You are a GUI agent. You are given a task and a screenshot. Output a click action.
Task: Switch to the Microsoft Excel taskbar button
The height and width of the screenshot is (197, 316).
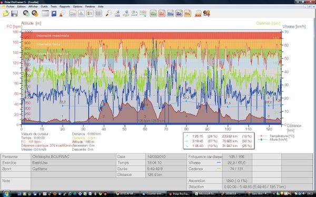[x=206, y=194]
